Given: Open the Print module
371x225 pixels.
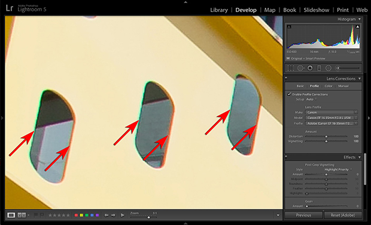Looking at the screenshot, I should pyautogui.click(x=343, y=10).
